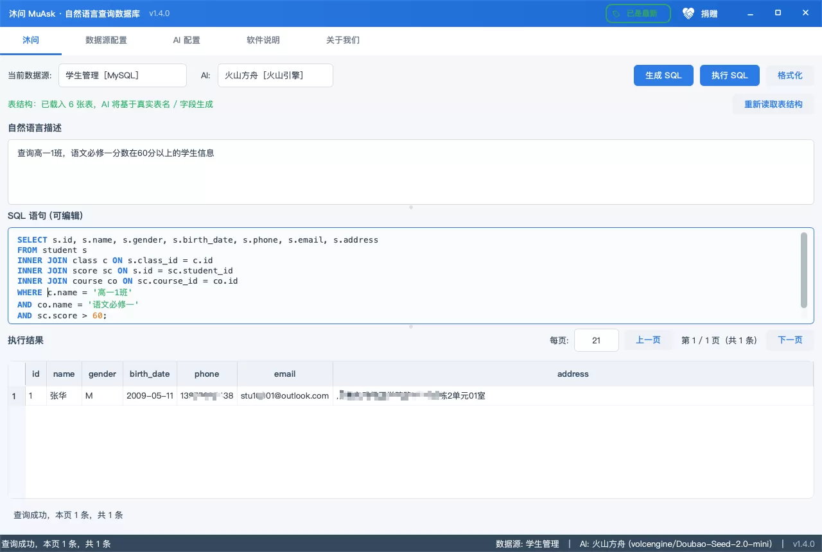Go to the next page with 下一页
822x552 pixels.
pos(790,340)
